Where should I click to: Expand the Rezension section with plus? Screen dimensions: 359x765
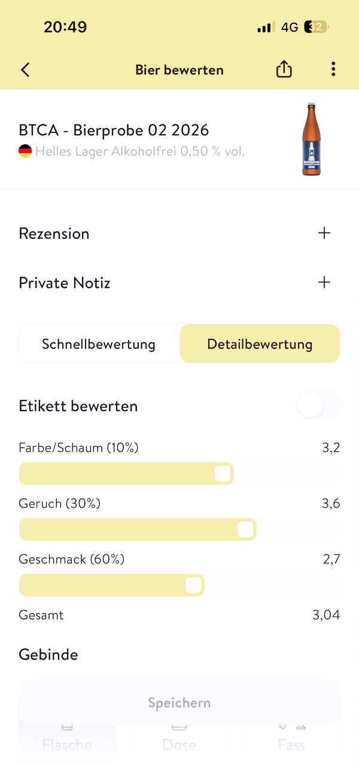coord(324,233)
